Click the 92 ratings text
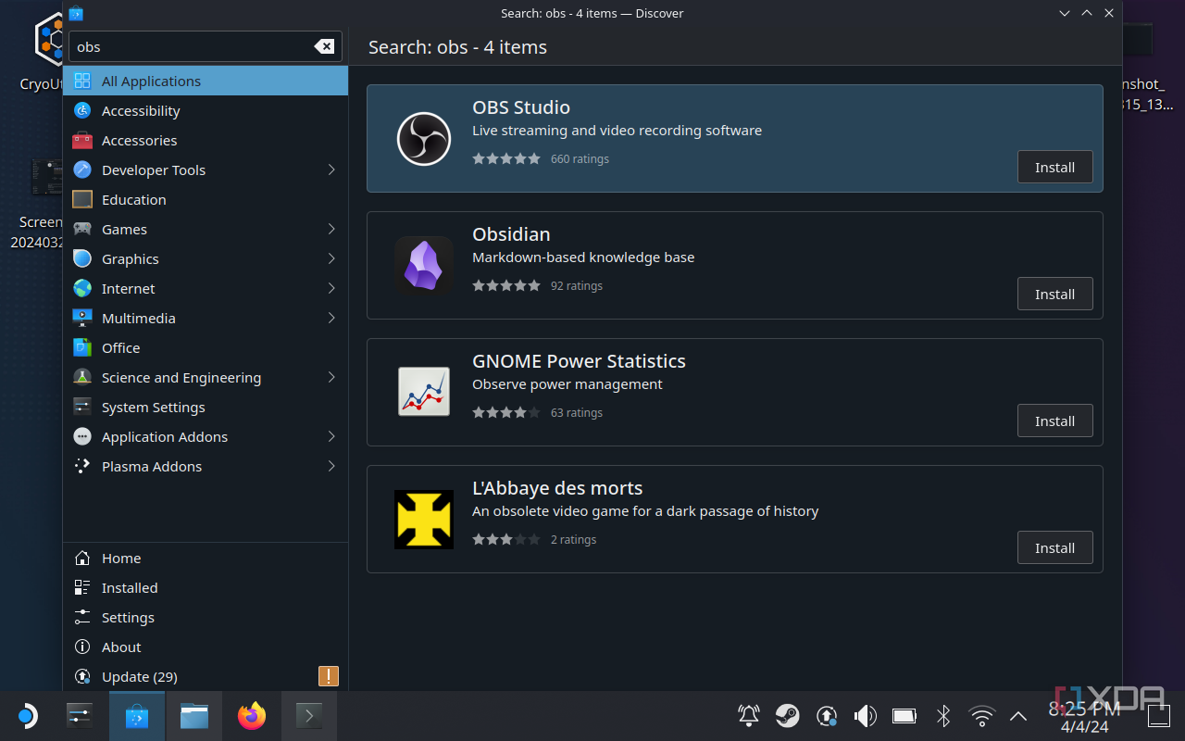 point(577,285)
